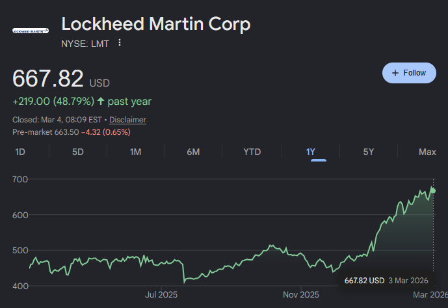Image resolution: width=448 pixels, height=308 pixels.
Task: Click the Follow button
Action: coord(409,73)
